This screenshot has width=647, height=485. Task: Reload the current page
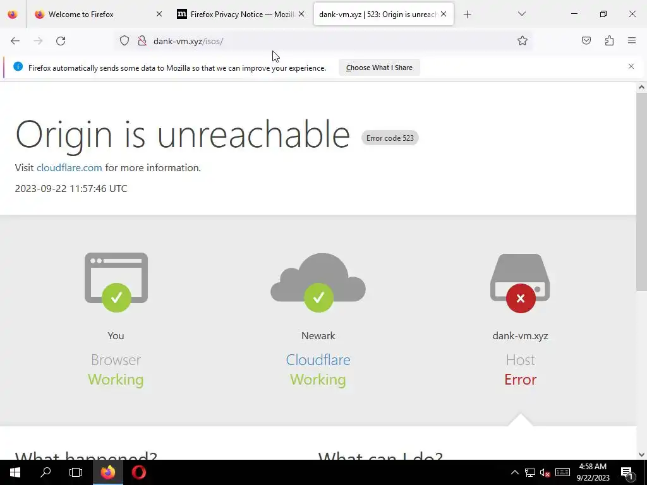61,41
